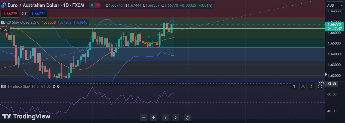345x123 pixels.
Task: Click the BB lower band value 1.63846
Action: [81, 22]
